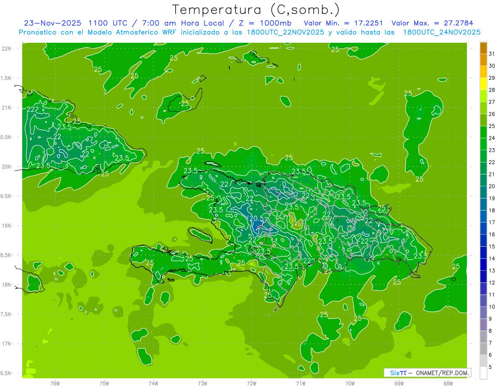The image size is (503, 389).
Task: Click the "SisTT" logo text
Action: pyautogui.click(x=398, y=373)
